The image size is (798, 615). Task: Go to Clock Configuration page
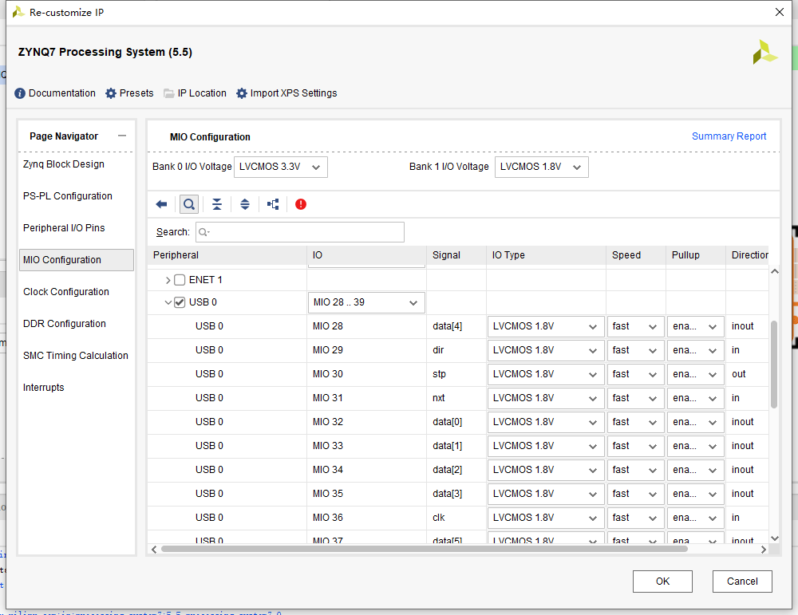(x=66, y=292)
